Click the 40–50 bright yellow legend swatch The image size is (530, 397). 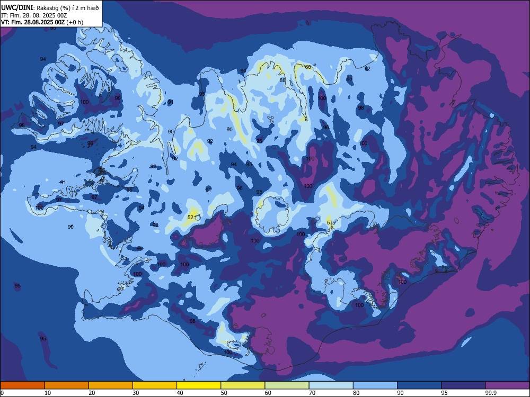[199, 385]
